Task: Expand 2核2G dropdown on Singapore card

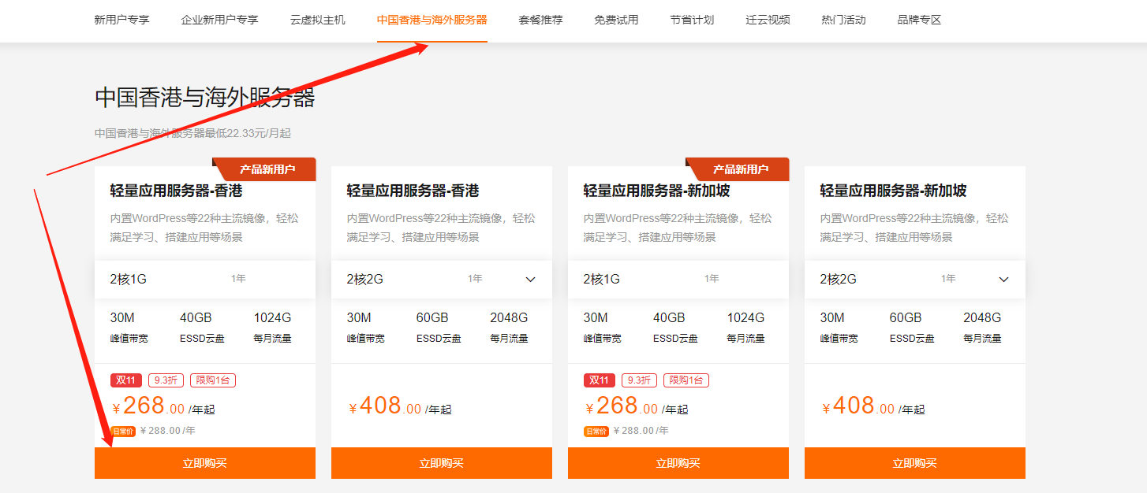Action: pyautogui.click(x=915, y=279)
